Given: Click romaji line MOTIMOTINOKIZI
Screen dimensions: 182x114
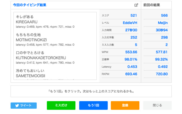Looking at the screenshot, I should tap(31, 40).
